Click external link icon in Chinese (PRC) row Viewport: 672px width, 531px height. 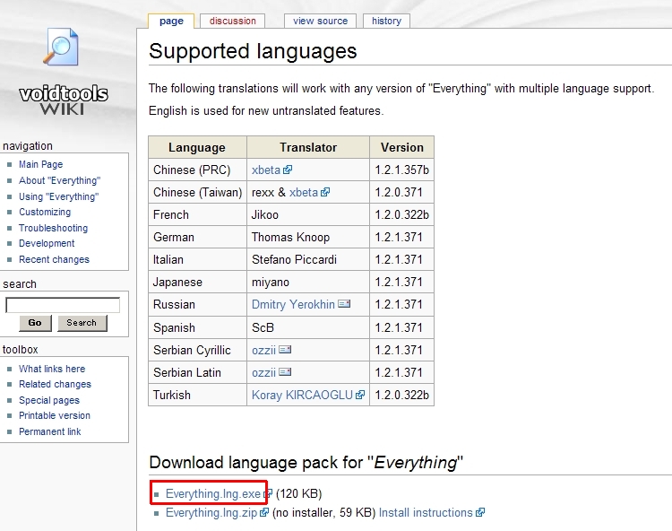point(288,170)
